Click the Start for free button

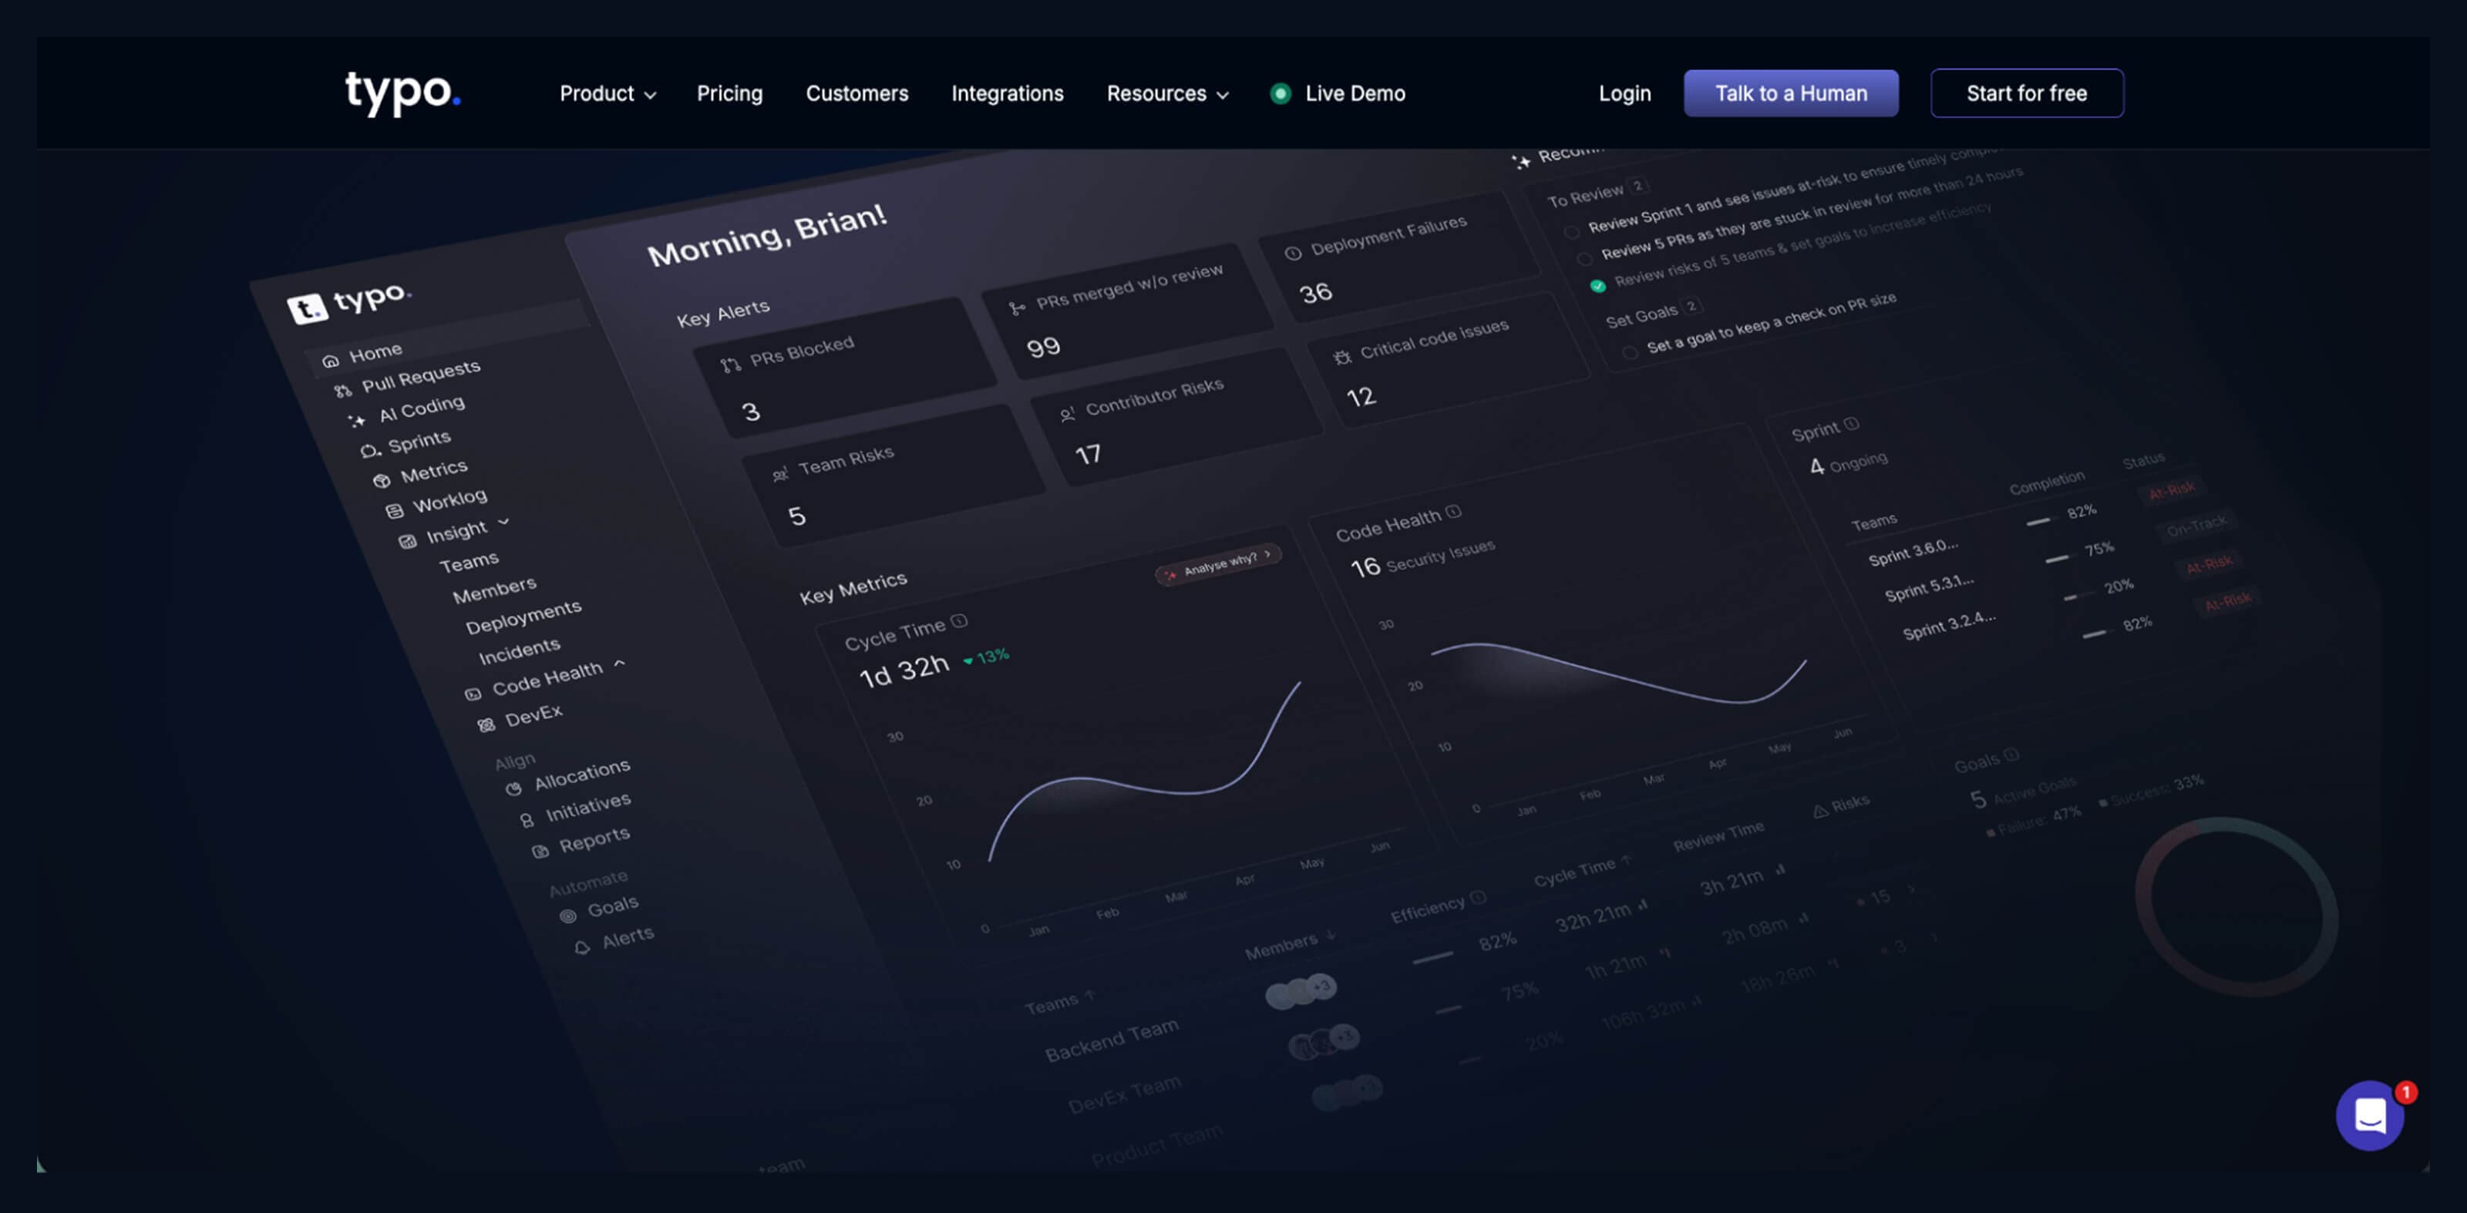2027,93
